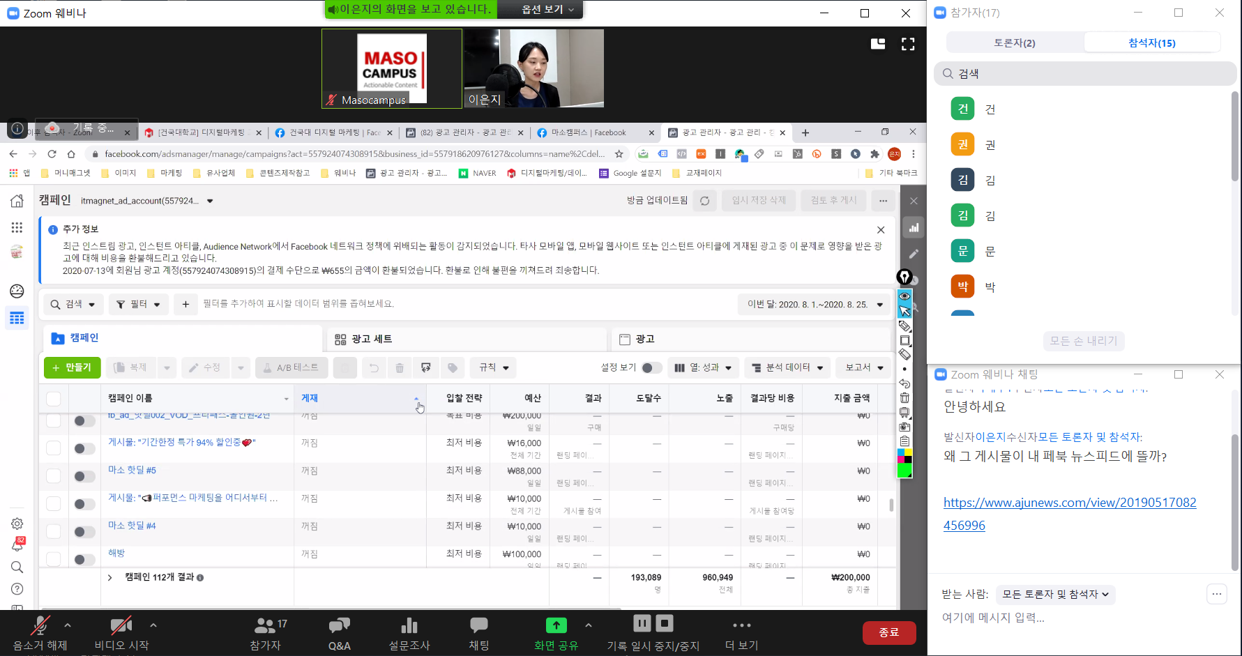The height and width of the screenshot is (656, 1242).
Task: Open the 설문조사 polling icon
Action: (x=409, y=626)
